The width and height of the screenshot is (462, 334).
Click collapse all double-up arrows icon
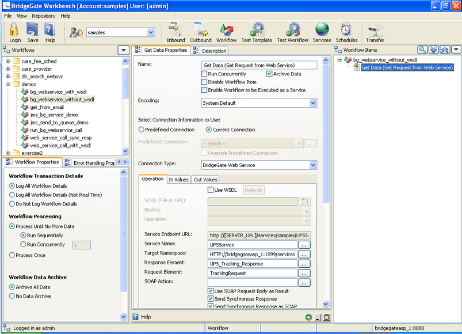pos(445,50)
